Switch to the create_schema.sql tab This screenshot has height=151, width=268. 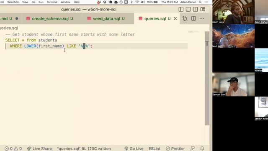(50, 18)
